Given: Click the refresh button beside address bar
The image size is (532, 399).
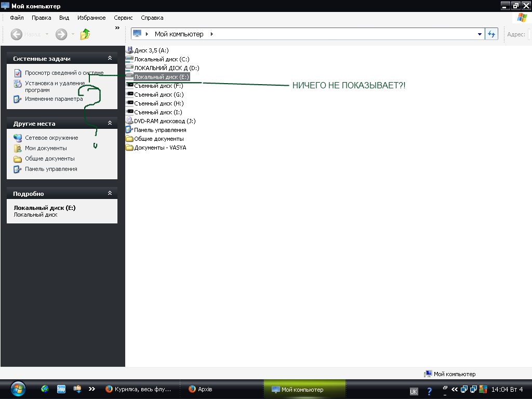Looking at the screenshot, I should pyautogui.click(x=491, y=34).
